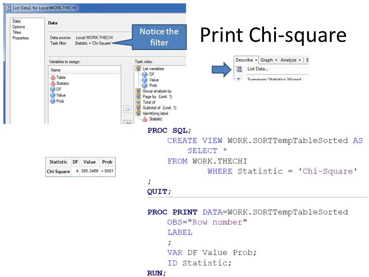This screenshot has width=369, height=277.
Task: Select DF under List variables role
Action: (148, 74)
